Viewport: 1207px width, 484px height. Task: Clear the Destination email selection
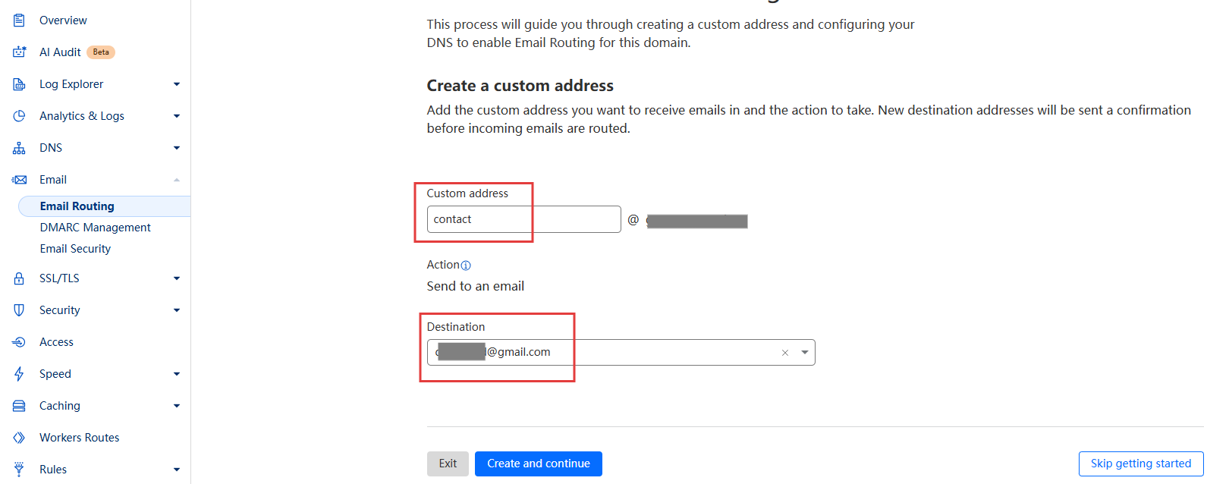785,353
